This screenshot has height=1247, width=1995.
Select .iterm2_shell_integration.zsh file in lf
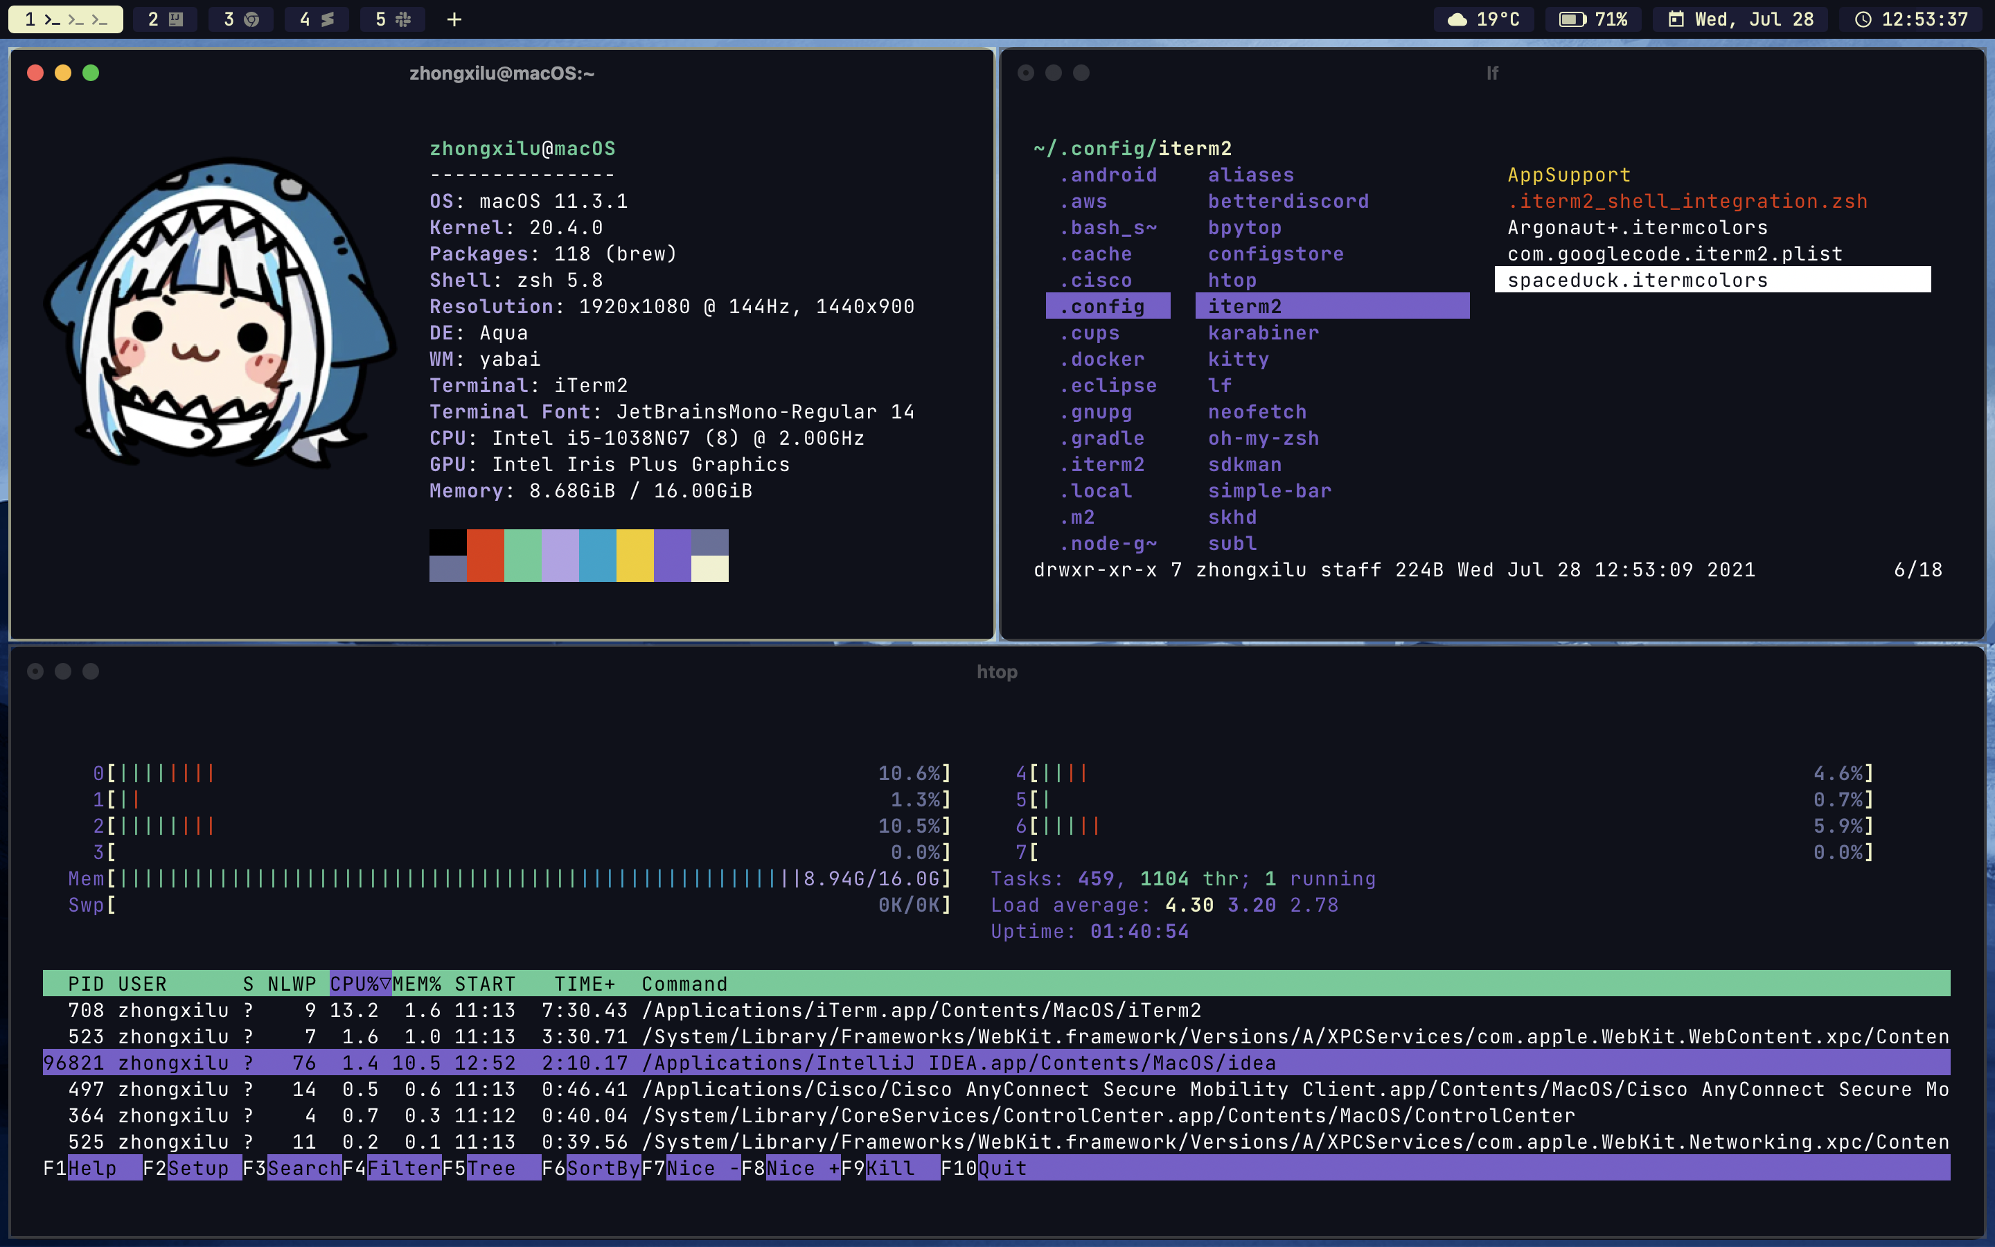coord(1687,201)
